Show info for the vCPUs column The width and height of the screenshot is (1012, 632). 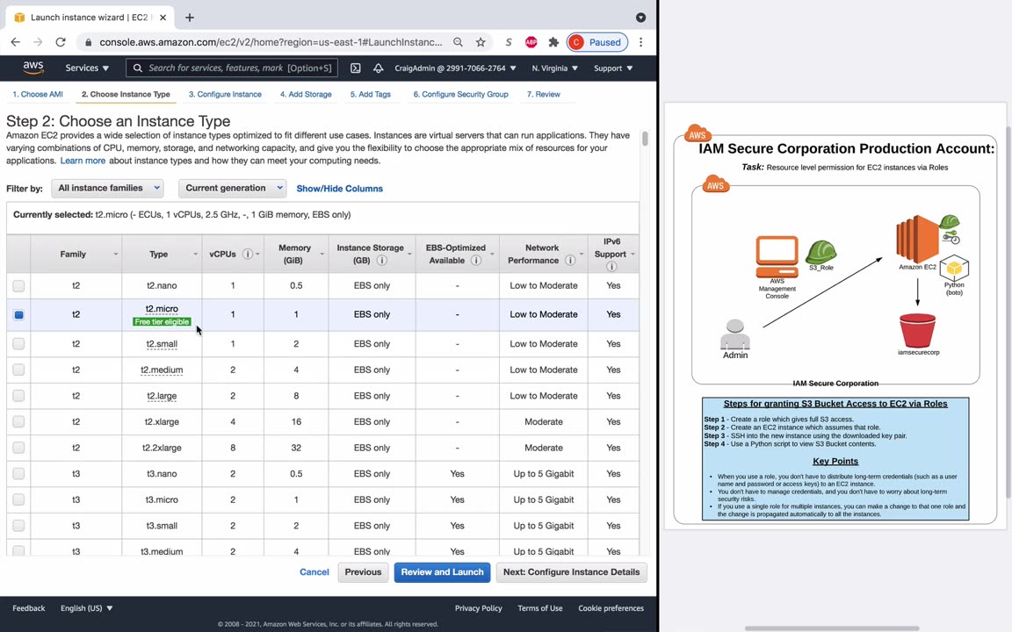click(x=247, y=254)
